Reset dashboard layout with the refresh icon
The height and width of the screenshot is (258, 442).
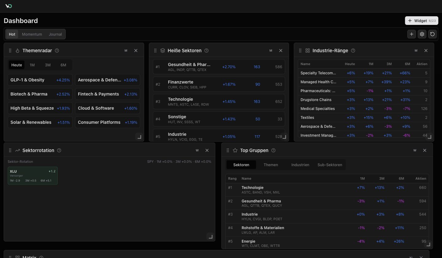tap(432, 34)
